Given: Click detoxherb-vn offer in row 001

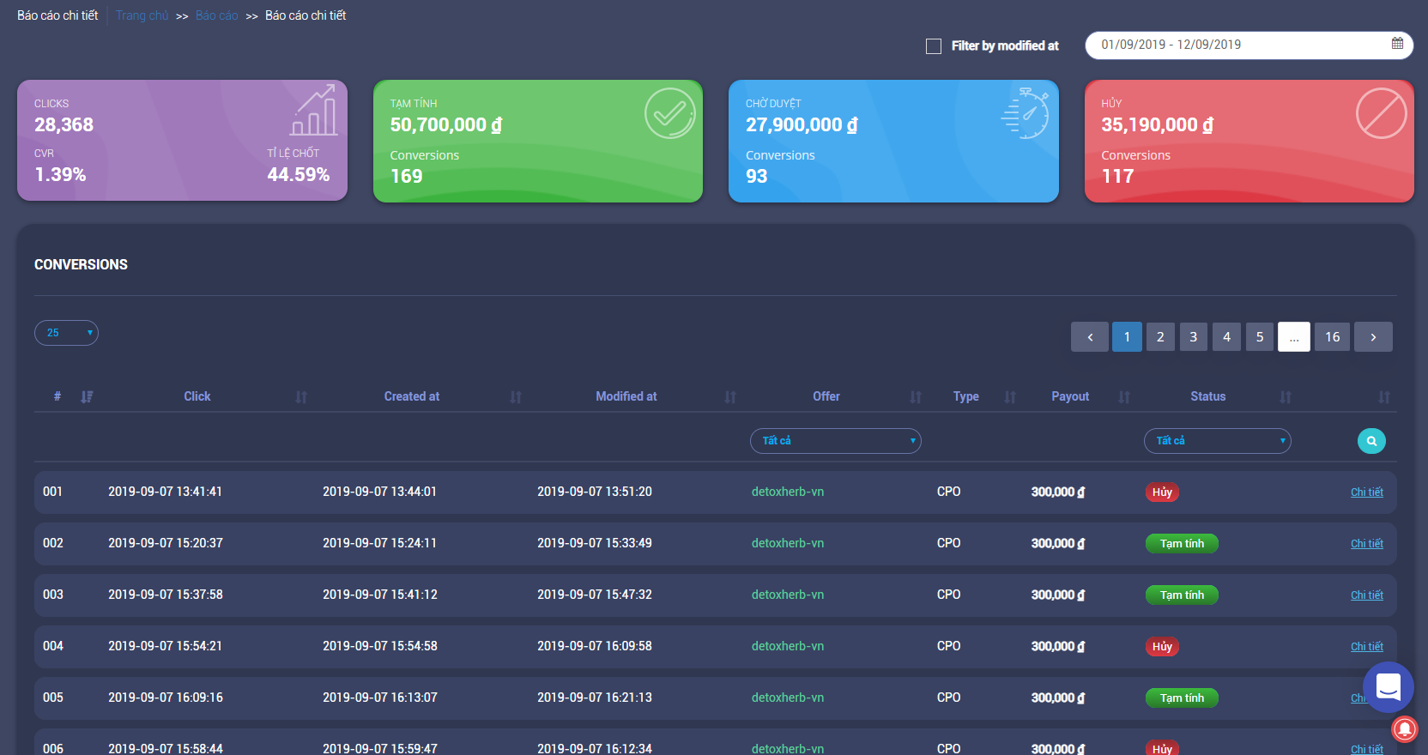Looking at the screenshot, I should click(x=788, y=492).
